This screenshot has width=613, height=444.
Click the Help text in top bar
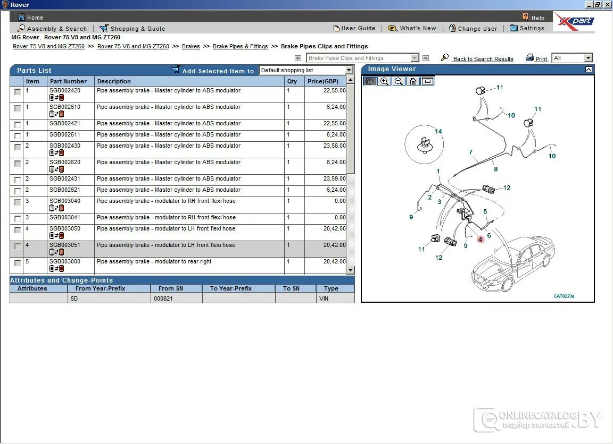pyautogui.click(x=538, y=18)
